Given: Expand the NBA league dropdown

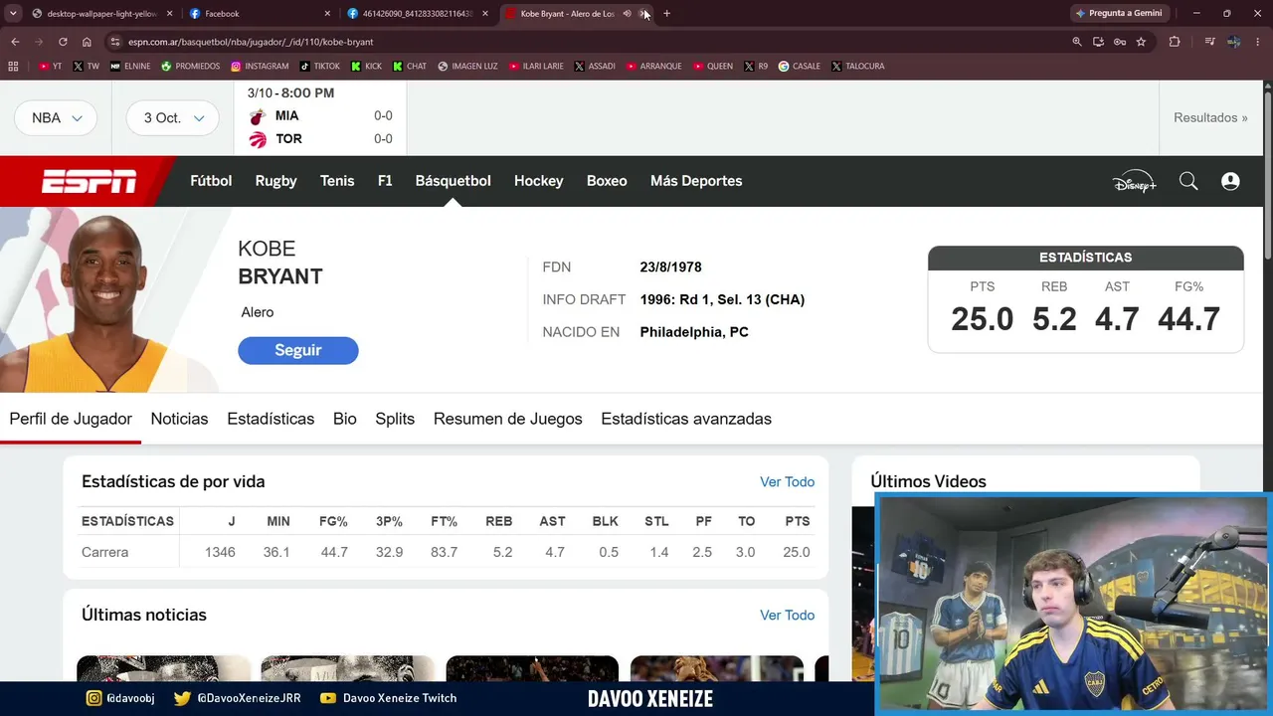Looking at the screenshot, I should tap(56, 117).
